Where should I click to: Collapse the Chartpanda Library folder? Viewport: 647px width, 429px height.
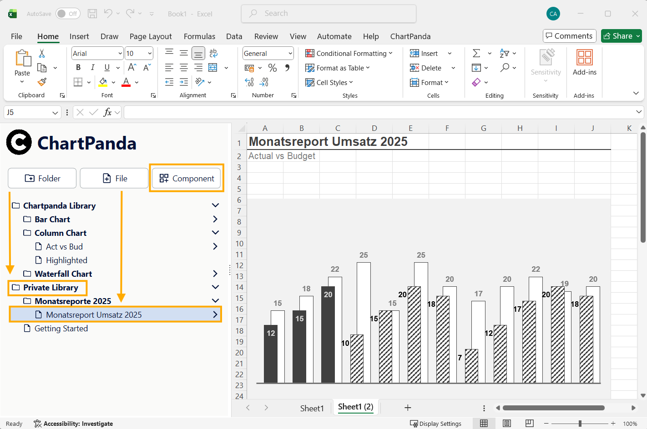pos(215,205)
